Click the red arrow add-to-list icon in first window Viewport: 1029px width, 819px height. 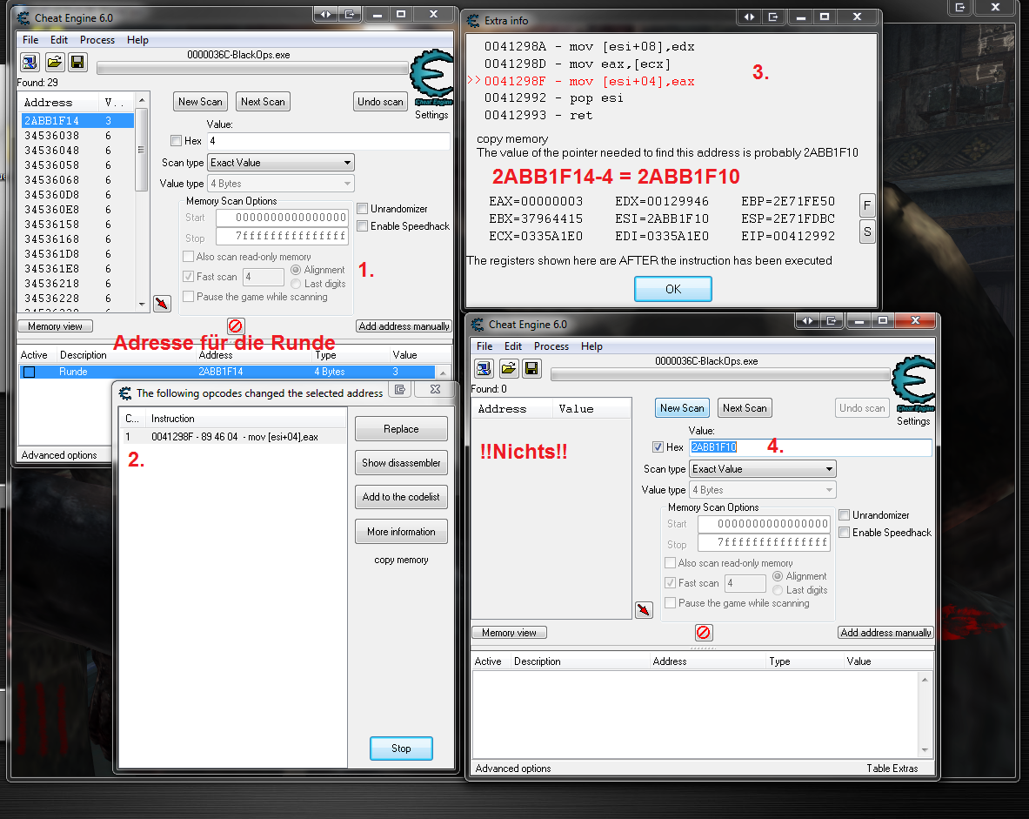[161, 303]
